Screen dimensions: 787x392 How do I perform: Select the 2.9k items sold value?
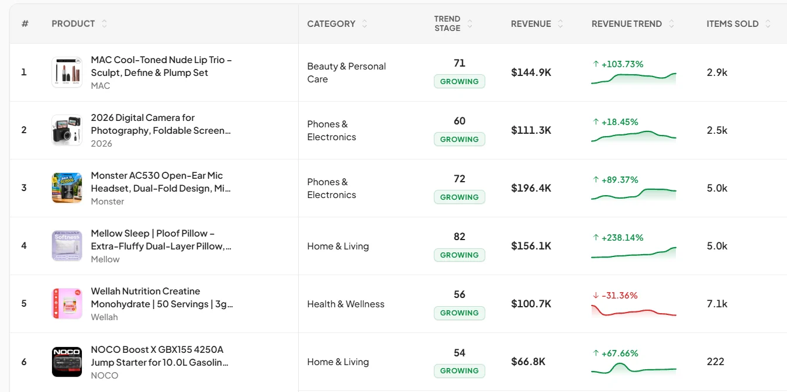tap(717, 72)
